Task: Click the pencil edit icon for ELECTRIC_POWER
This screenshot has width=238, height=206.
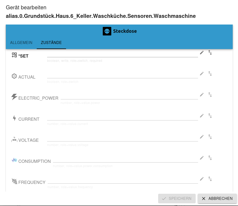Action: [202, 95]
